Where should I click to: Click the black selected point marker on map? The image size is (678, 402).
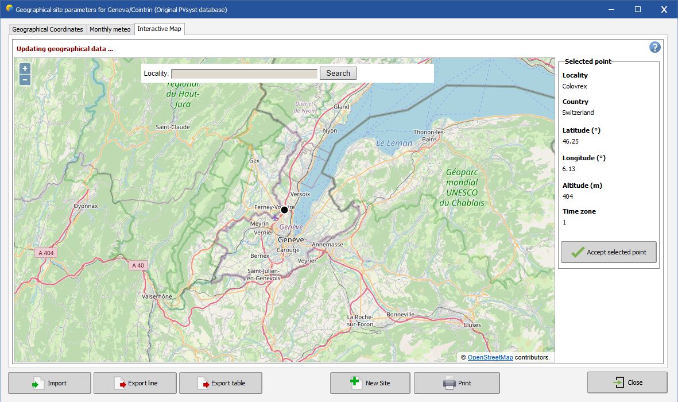pos(284,210)
